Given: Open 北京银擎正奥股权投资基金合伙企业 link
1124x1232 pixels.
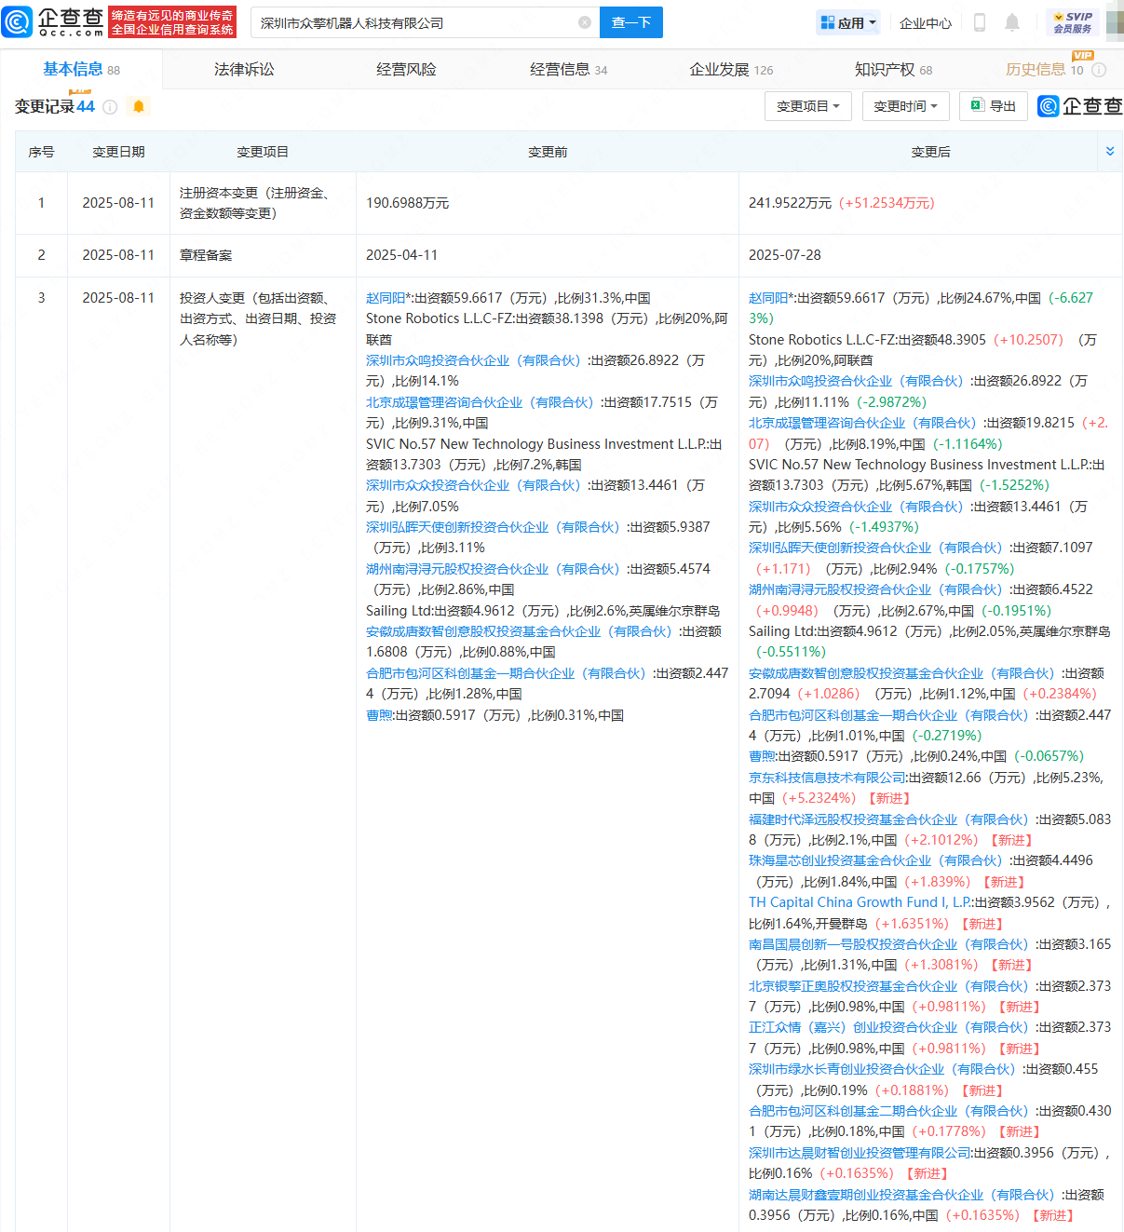Looking at the screenshot, I should pos(891,986).
